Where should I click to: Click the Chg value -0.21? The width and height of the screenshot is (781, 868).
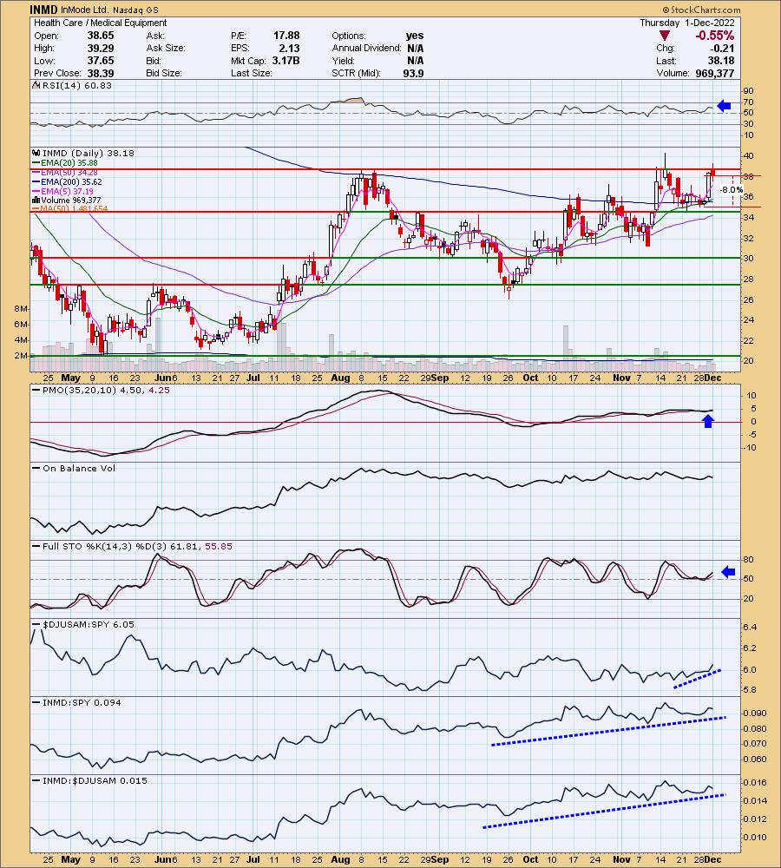[x=723, y=48]
